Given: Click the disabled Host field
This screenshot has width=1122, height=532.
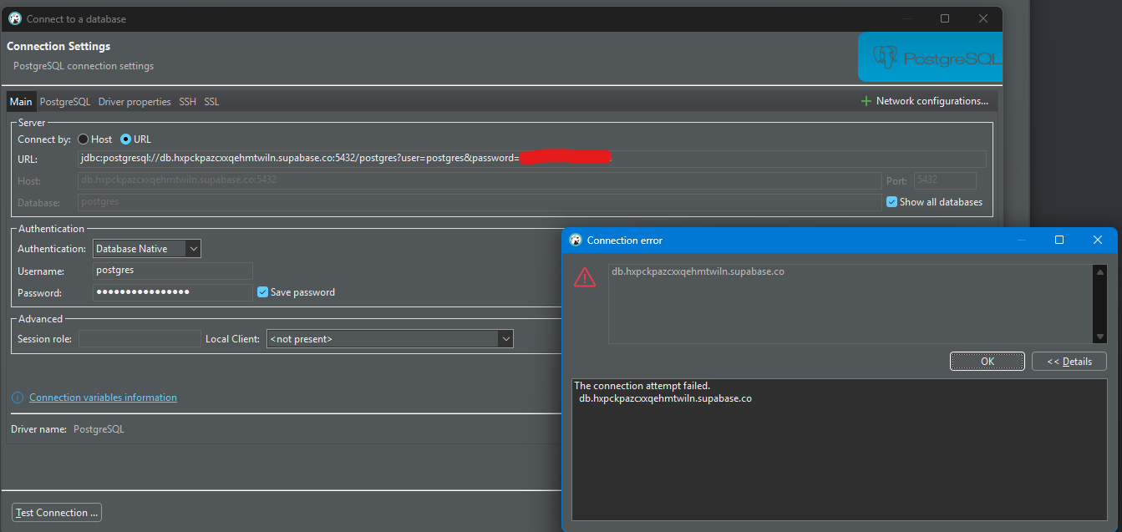Looking at the screenshot, I should [480, 180].
